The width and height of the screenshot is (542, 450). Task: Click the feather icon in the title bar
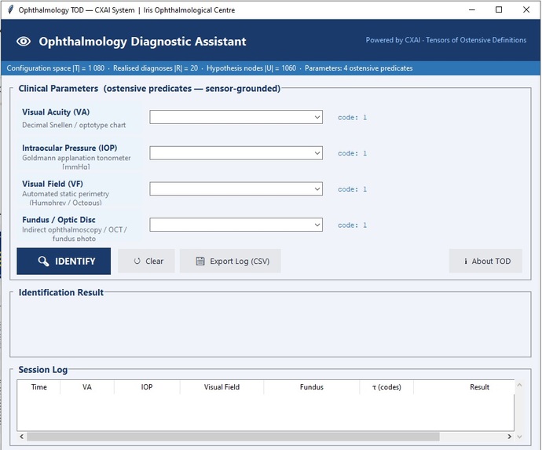[11, 9]
